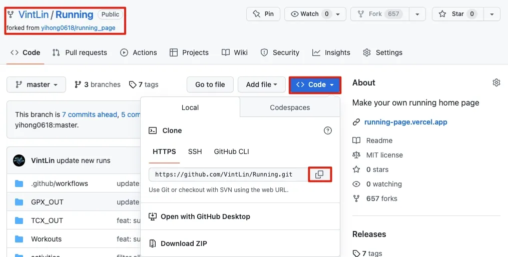Click the Go to file button
Viewport: 508px width, 257px height.
(x=210, y=84)
